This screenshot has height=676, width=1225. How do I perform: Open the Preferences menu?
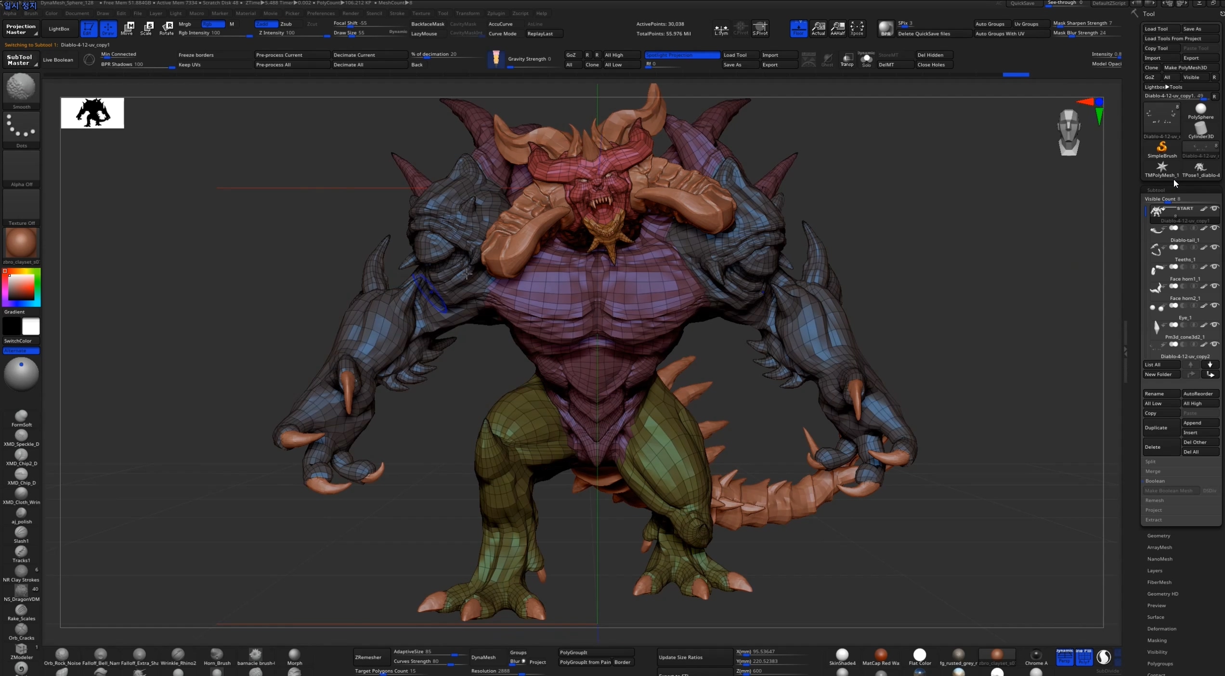[321, 13]
